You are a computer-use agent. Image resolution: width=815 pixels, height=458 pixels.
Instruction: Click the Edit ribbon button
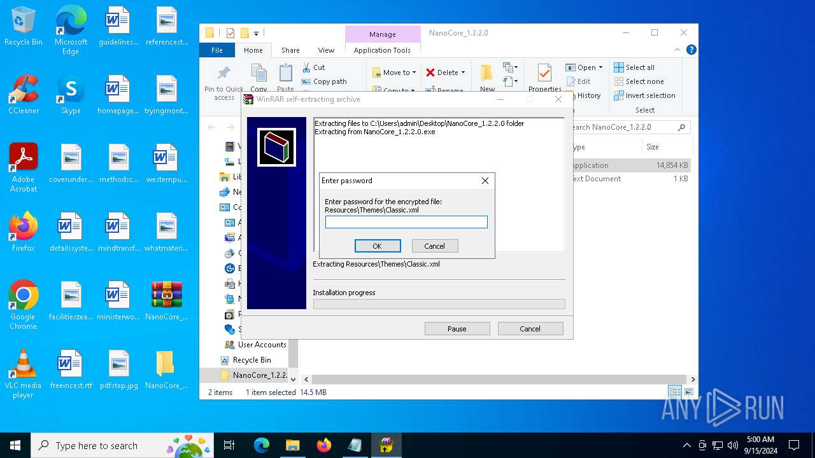578,81
